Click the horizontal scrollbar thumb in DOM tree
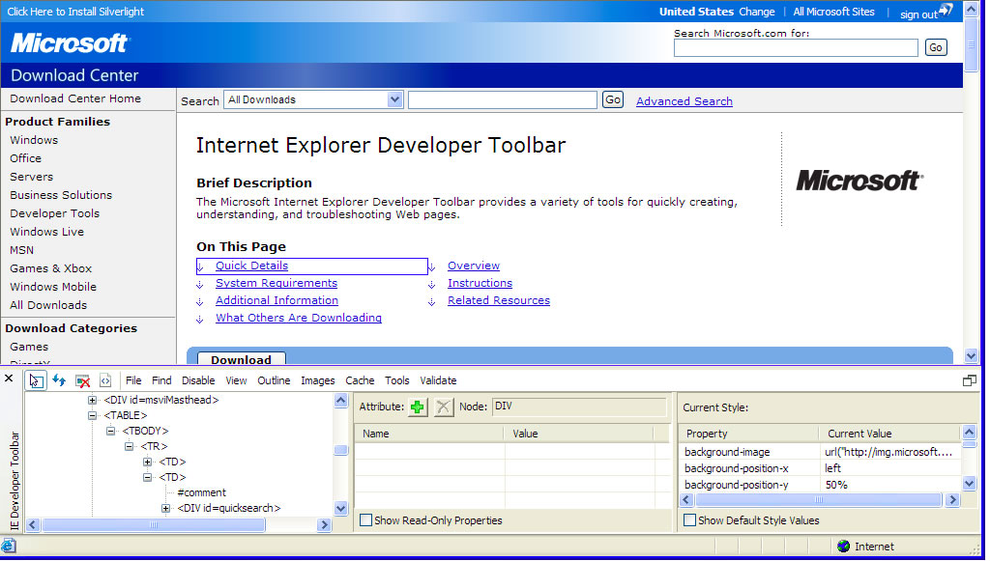Viewport: 990px width, 561px height. (x=154, y=524)
